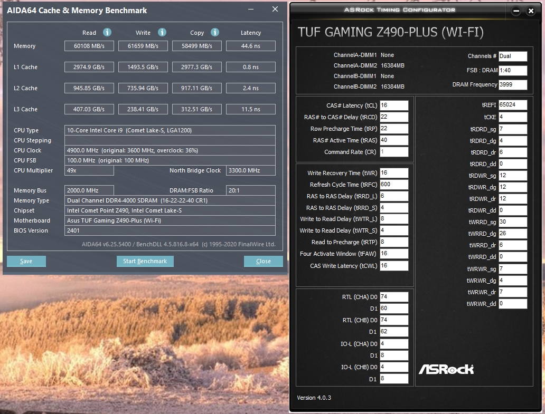Close the ASRock Timing Configurator window
Viewport: 545px width, 414px height.
click(x=531, y=11)
